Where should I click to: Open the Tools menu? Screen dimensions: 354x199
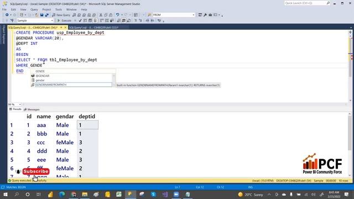tap(59, 9)
